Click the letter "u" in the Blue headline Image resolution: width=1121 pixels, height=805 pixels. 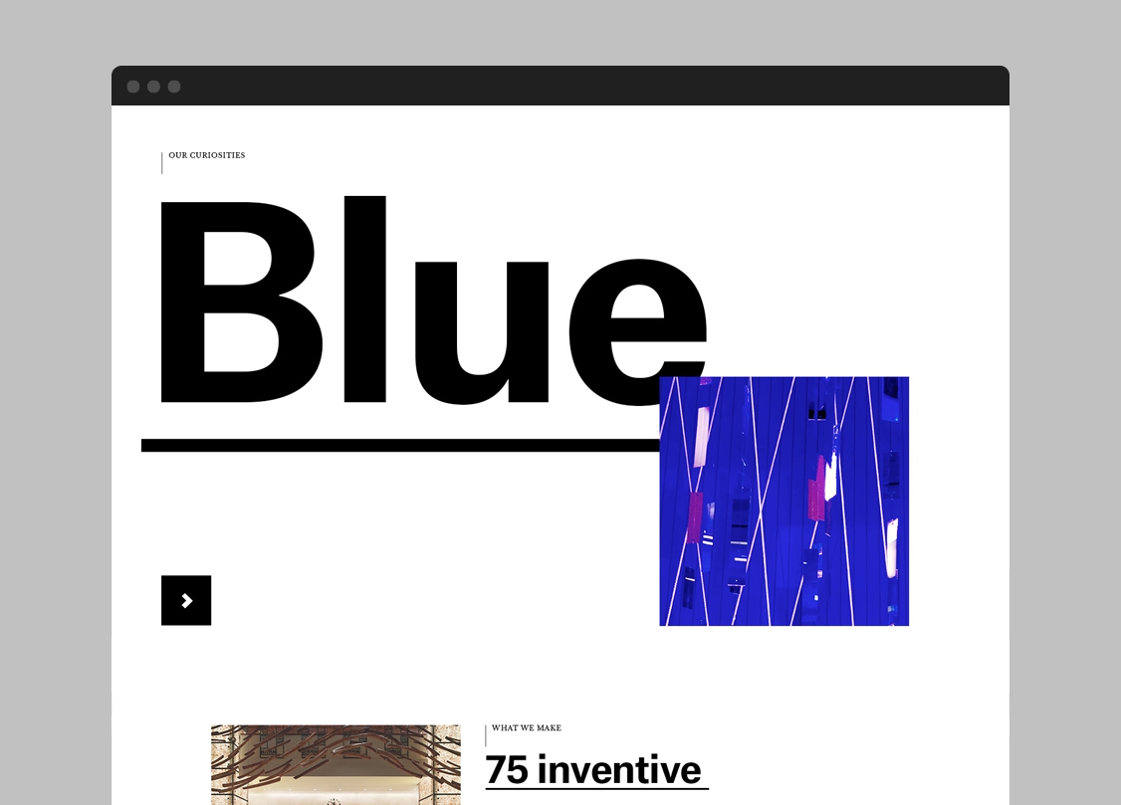tap(480, 333)
